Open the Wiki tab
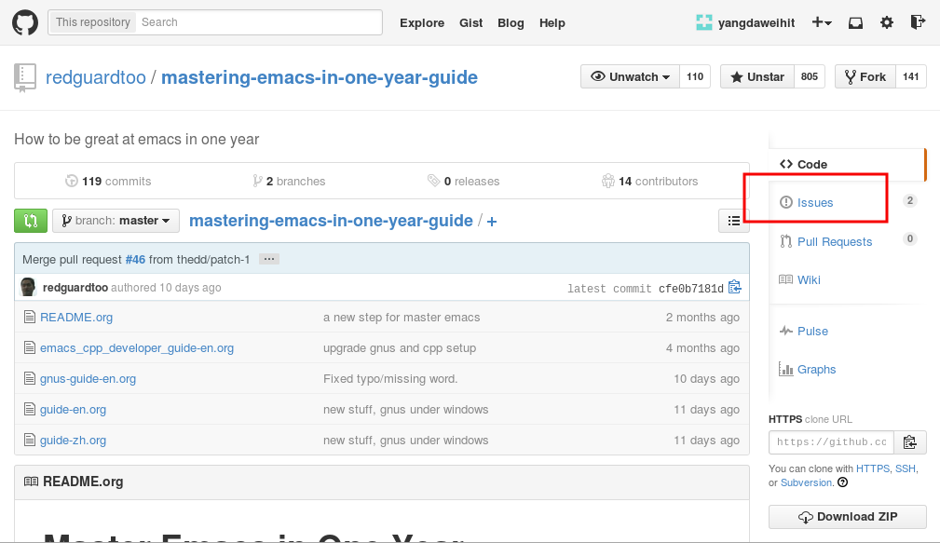Image resolution: width=940 pixels, height=543 pixels. tap(799, 280)
